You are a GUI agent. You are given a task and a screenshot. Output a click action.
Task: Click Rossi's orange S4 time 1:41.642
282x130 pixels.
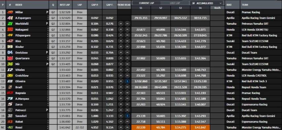pos(200,127)
